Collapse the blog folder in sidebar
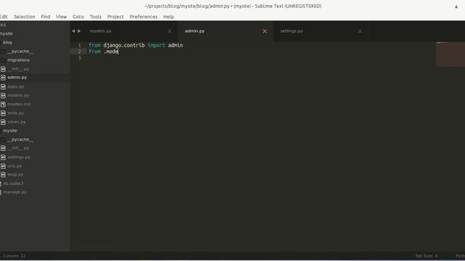 click(x=7, y=43)
